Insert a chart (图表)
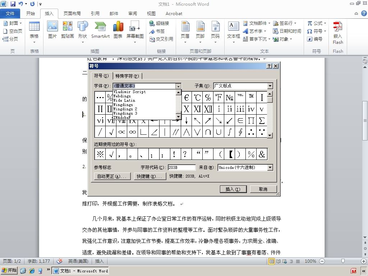The width and height of the screenshot is (368, 276). [x=118, y=30]
